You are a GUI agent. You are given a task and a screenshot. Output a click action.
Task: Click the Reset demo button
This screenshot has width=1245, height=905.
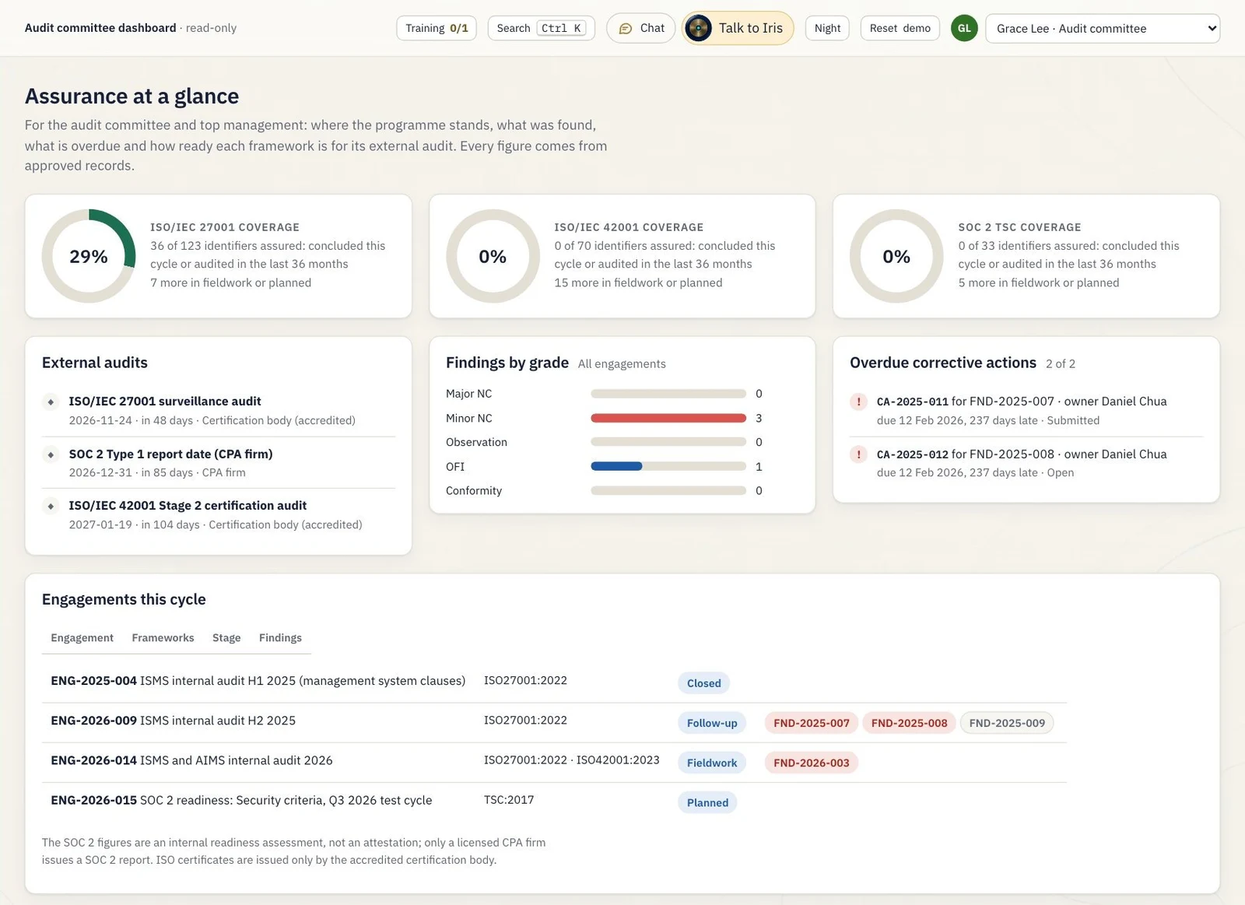900,28
